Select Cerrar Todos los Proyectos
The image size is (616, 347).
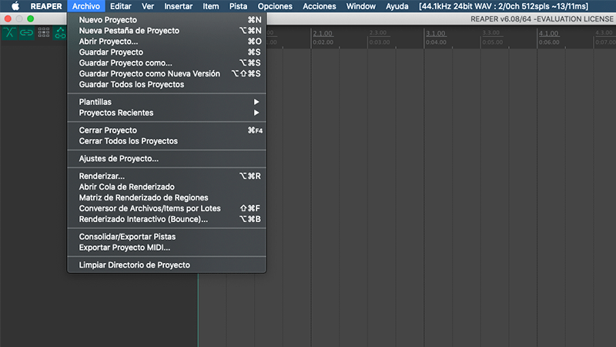[x=128, y=141]
